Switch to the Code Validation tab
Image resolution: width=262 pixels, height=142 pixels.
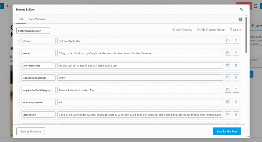pos(37,19)
